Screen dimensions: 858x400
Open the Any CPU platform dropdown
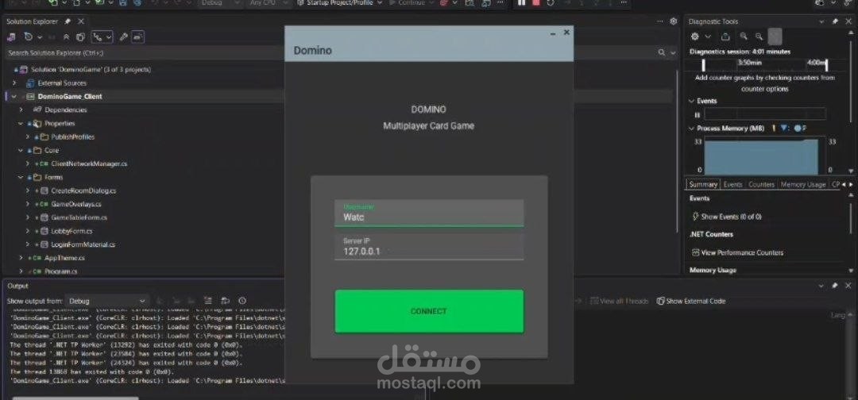point(269,2)
